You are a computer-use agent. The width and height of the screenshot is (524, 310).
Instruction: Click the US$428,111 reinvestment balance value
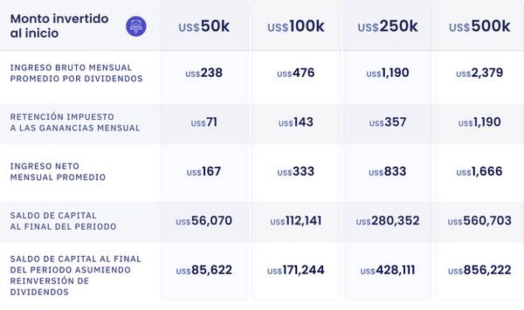pos(388,270)
